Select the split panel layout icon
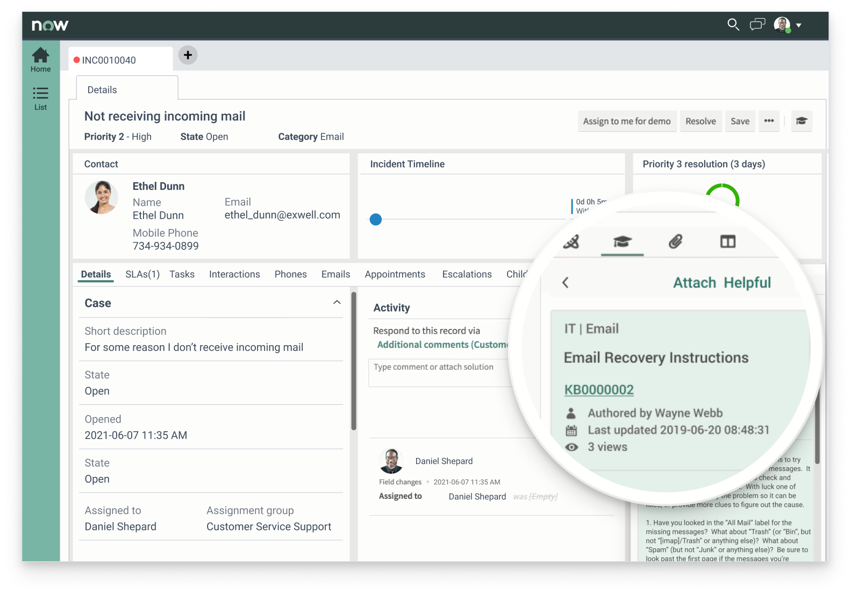Screen dimensions: 851x594 coord(727,241)
